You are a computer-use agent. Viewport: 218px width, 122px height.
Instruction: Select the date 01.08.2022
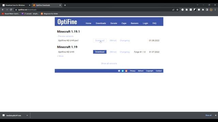(x=154, y=41)
